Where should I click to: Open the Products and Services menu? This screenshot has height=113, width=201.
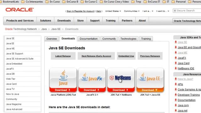[20, 21]
